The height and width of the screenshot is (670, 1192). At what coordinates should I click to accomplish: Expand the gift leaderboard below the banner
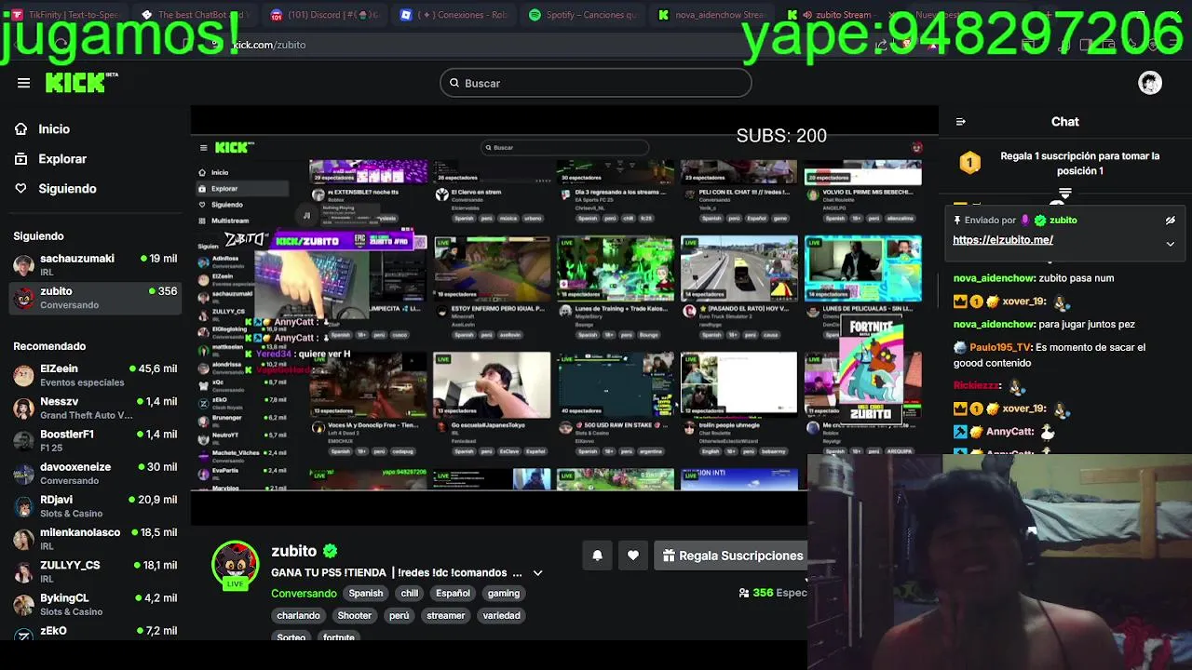(1065, 194)
